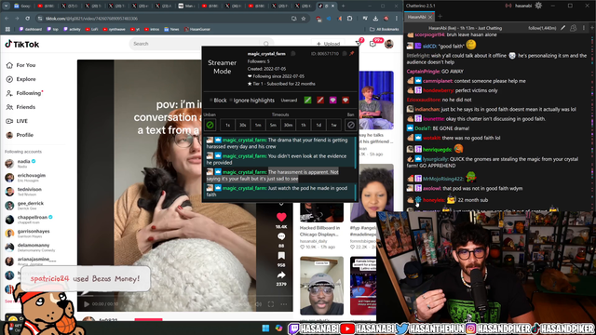Image resolution: width=596 pixels, height=335 pixels.
Task: Bookmark this page with the star icon
Action: coord(304,19)
